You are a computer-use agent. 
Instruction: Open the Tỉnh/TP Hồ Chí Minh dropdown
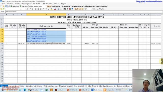click(x=46, y=6)
